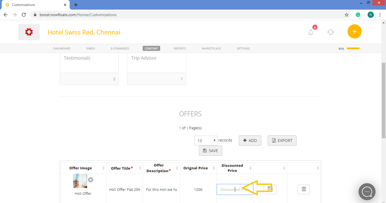Open the Dashboard menu

[x=62, y=48]
